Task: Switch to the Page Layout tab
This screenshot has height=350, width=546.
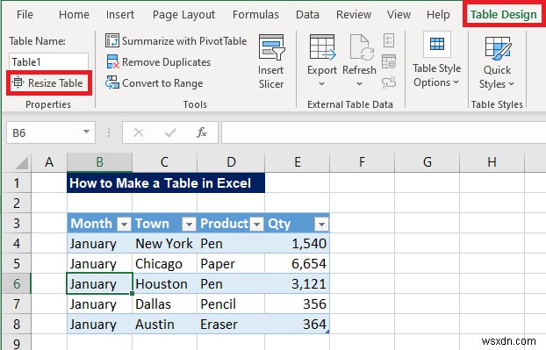Action: tap(183, 15)
